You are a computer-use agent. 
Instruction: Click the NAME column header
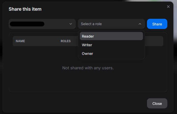click(20, 41)
